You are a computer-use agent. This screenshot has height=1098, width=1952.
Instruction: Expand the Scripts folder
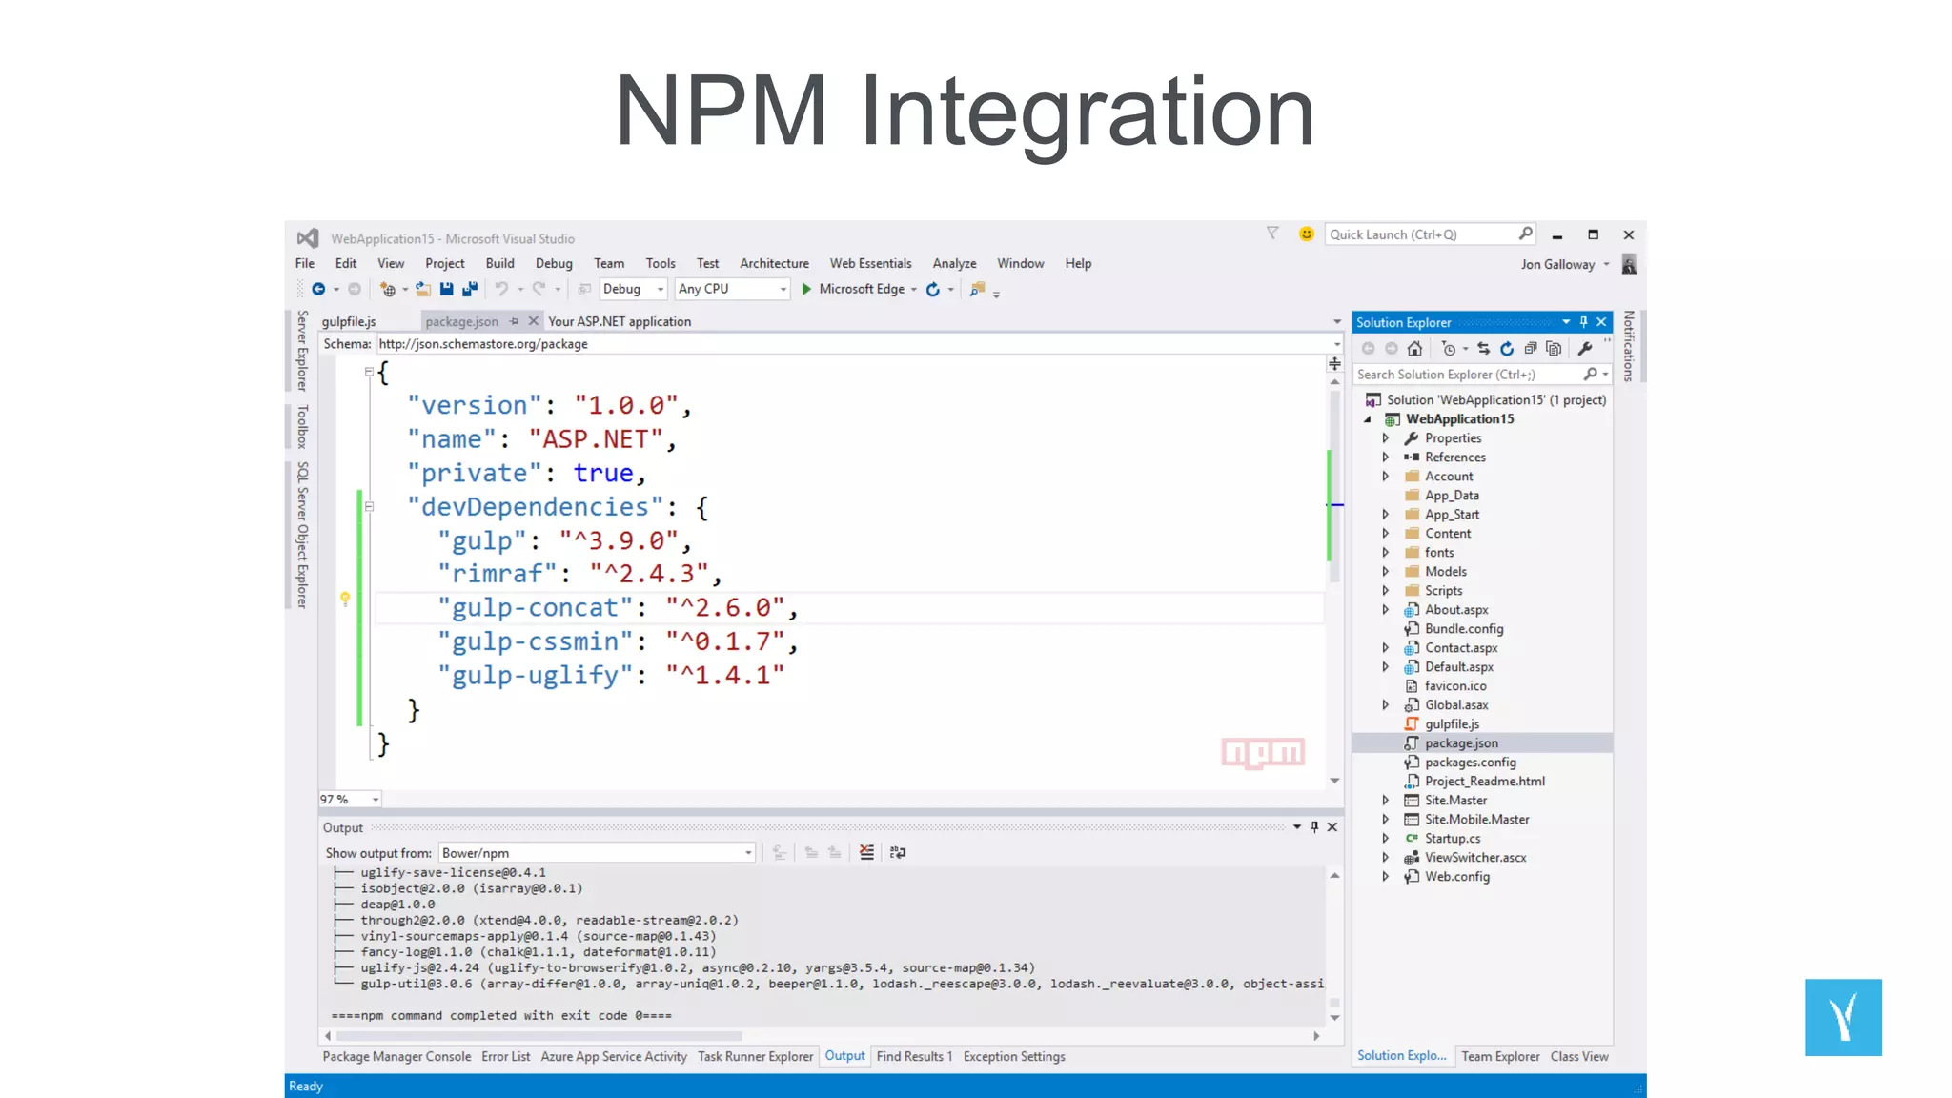pos(1386,591)
